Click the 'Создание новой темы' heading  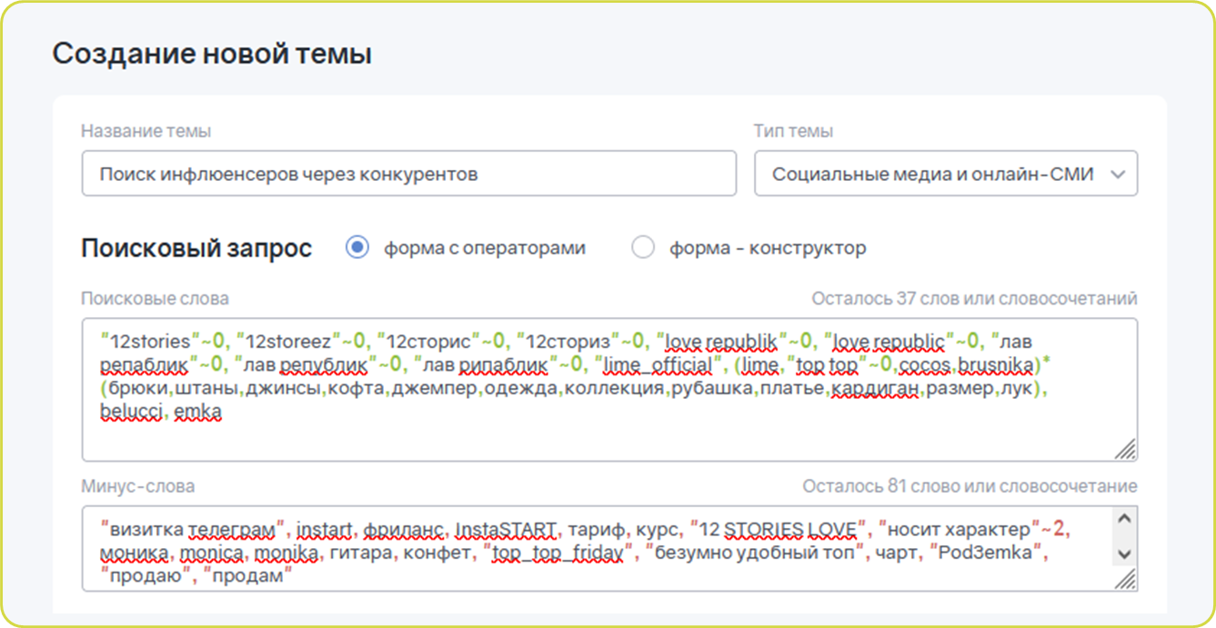(212, 54)
